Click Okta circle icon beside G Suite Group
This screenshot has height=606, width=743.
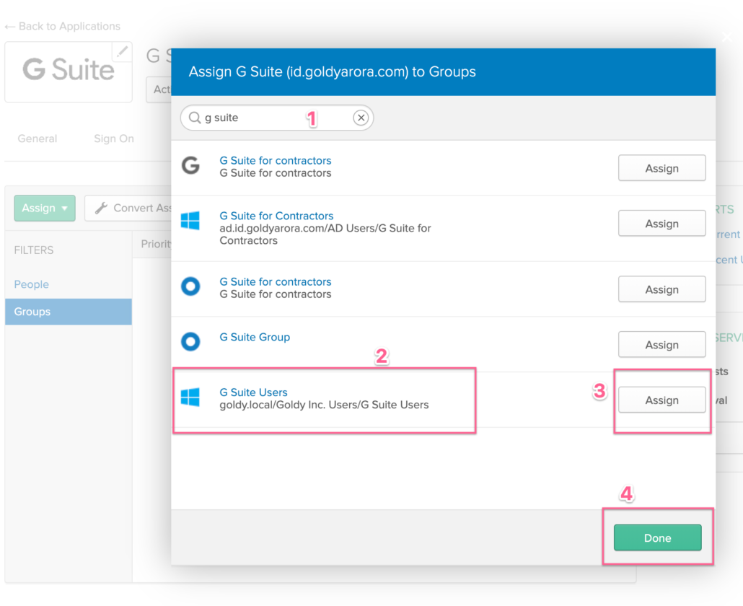(x=190, y=342)
